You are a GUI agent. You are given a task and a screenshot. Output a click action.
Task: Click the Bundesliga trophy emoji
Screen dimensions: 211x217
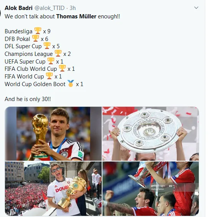[x=38, y=31]
